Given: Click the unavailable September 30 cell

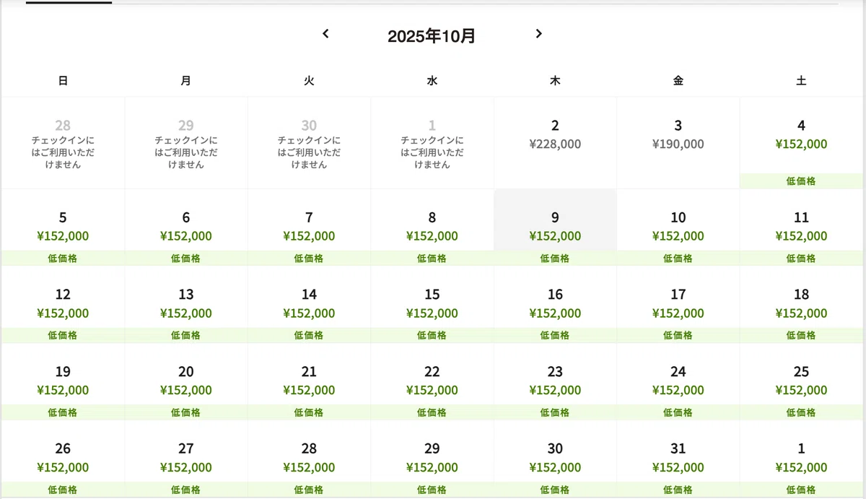Looking at the screenshot, I should [309, 143].
